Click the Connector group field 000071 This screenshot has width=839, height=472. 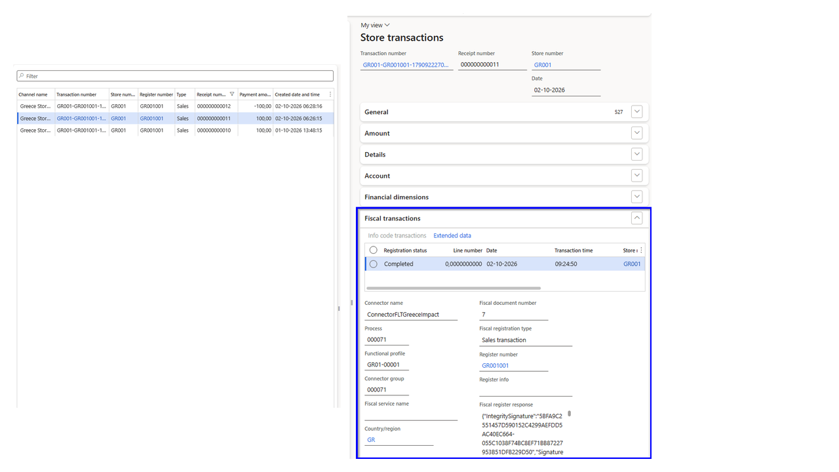point(387,389)
